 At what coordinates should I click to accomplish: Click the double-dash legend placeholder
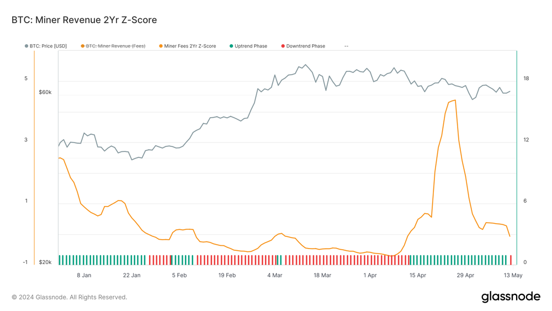[x=347, y=46]
